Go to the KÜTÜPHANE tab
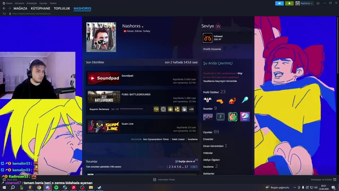The width and height of the screenshot is (339, 191). coord(41,8)
